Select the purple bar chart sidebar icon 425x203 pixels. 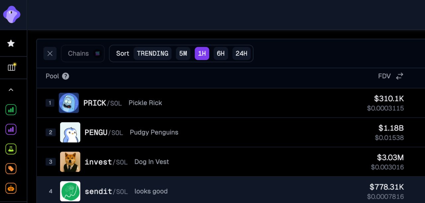pyautogui.click(x=11, y=129)
